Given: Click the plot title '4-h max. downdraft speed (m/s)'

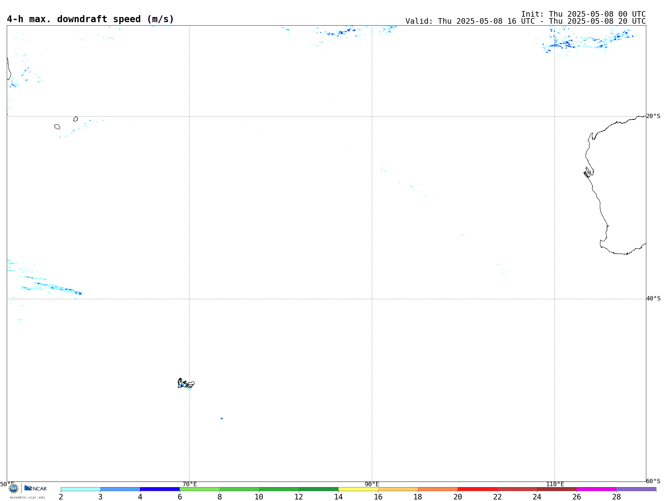Looking at the screenshot, I should (x=90, y=19).
